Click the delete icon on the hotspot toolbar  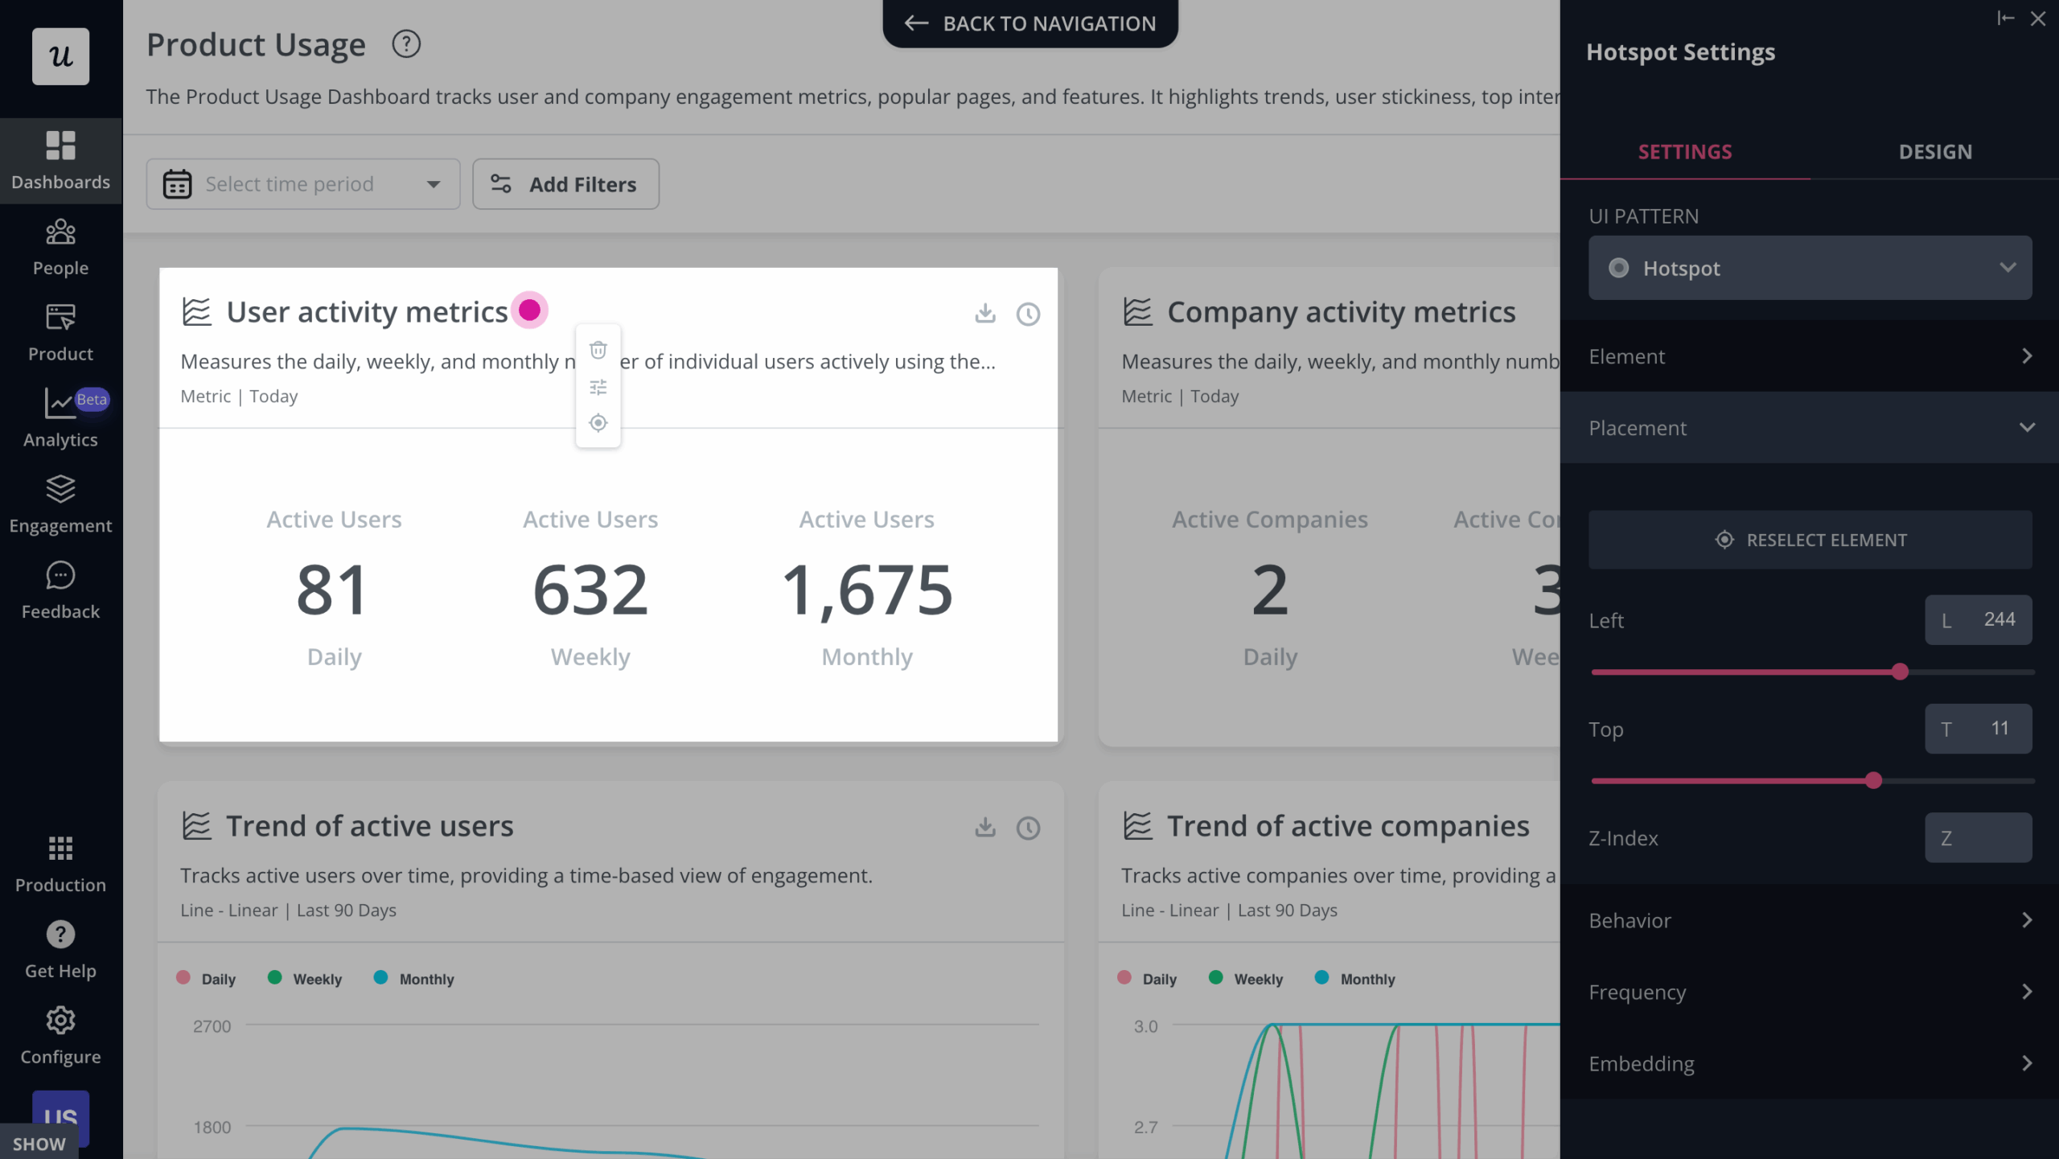point(598,349)
